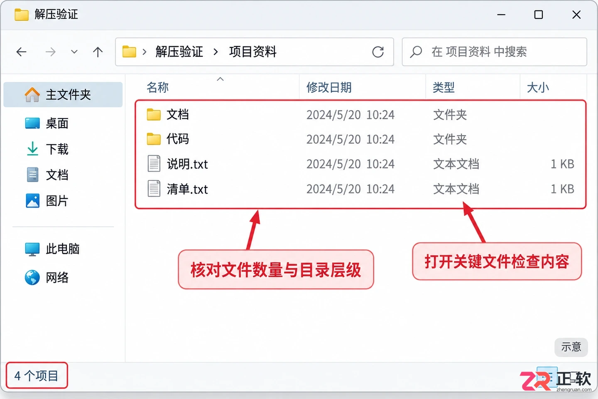This screenshot has height=399, width=598.
Task: Click the 解压验证 breadcrumb segment
Action: click(x=179, y=52)
